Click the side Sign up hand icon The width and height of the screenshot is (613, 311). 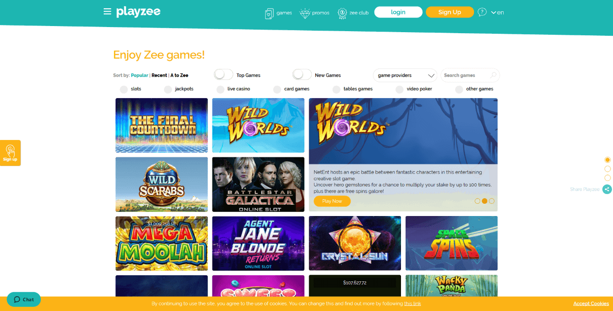(x=10, y=151)
